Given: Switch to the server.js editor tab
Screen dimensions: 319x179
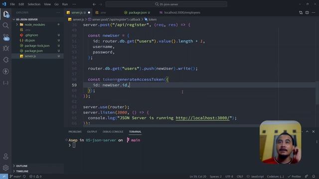Looking at the screenshot, I should (78, 12).
